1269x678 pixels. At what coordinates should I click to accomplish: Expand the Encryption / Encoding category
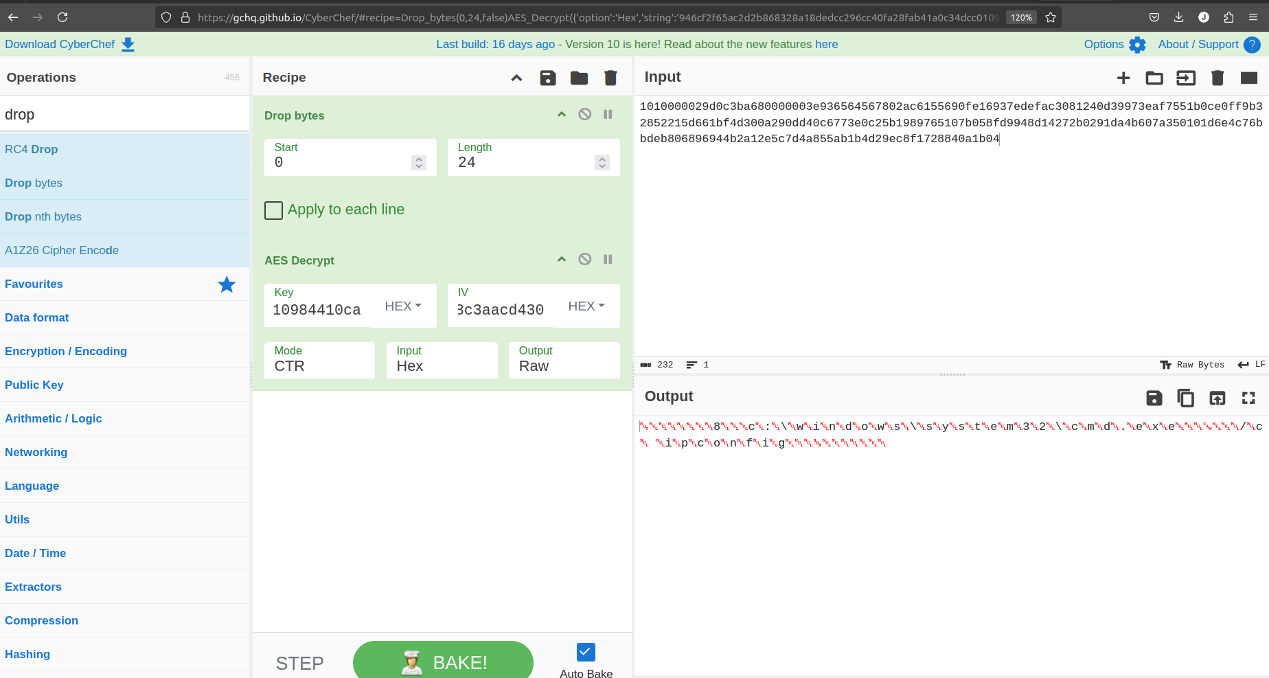coord(66,351)
